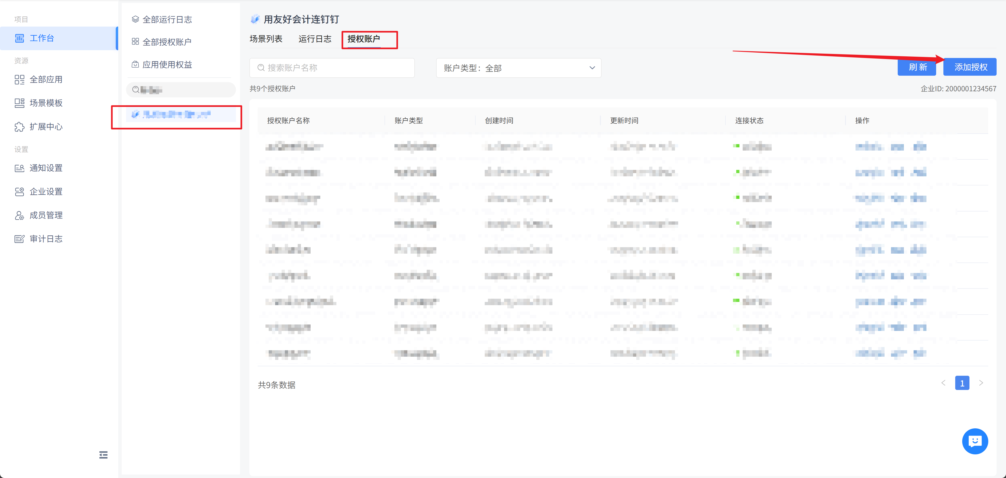The image size is (1006, 478).
Task: Click the 搜索账户名称 search box
Action: coord(332,68)
